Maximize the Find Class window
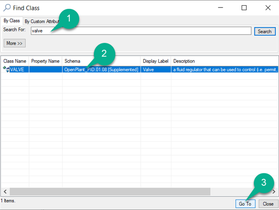The height and width of the screenshot is (210, 279). coord(244,8)
